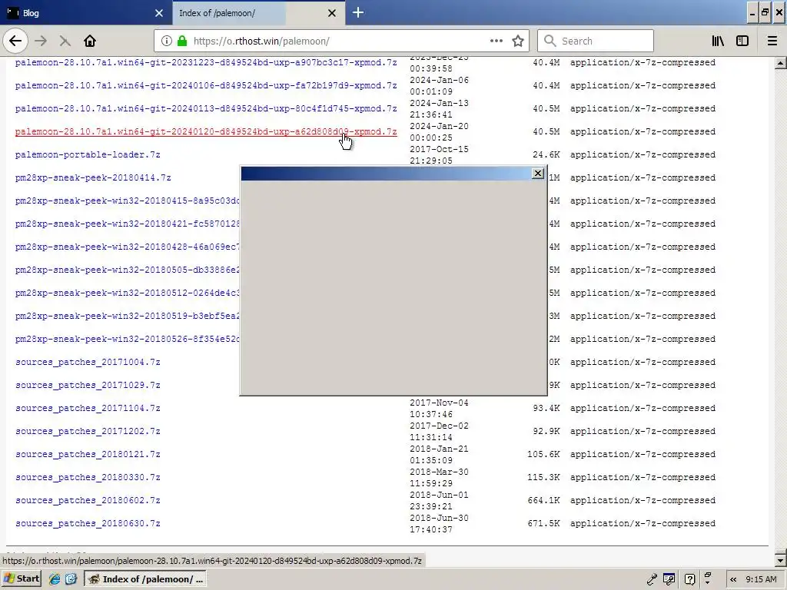The image size is (787, 590).
Task: Open the hamburger application menu
Action: (772, 41)
